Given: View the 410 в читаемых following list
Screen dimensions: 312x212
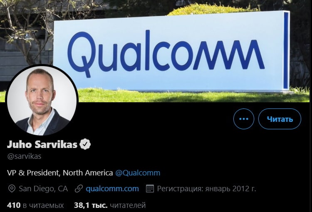Looking at the screenshot, I should pos(35,205).
